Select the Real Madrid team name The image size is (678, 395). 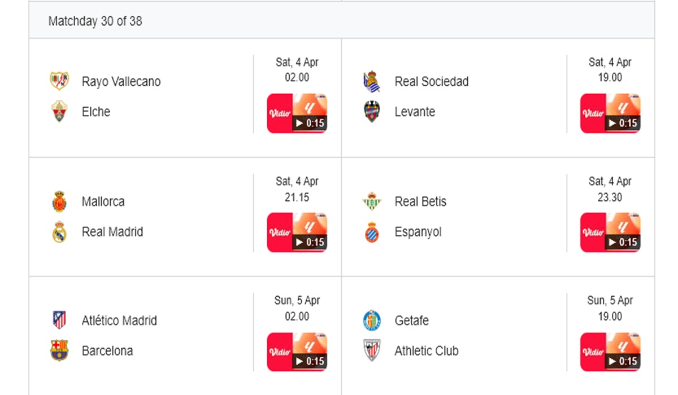pyautogui.click(x=112, y=232)
